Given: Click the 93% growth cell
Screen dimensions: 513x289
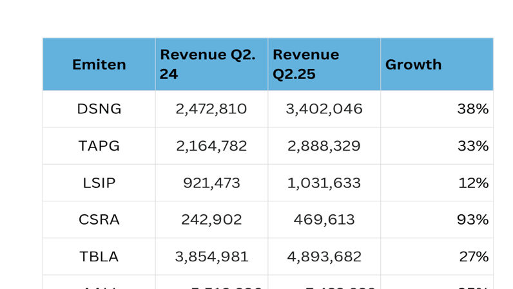Looking at the screenshot, I should coord(472,219).
